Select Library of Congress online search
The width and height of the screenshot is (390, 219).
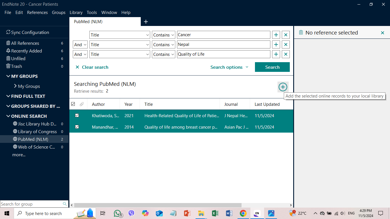[x=34, y=131]
